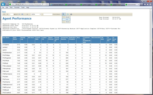
Task: Advance to next report page arrow
Action: (19, 14)
